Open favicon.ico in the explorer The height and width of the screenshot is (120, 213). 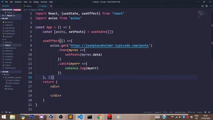point(9,22)
